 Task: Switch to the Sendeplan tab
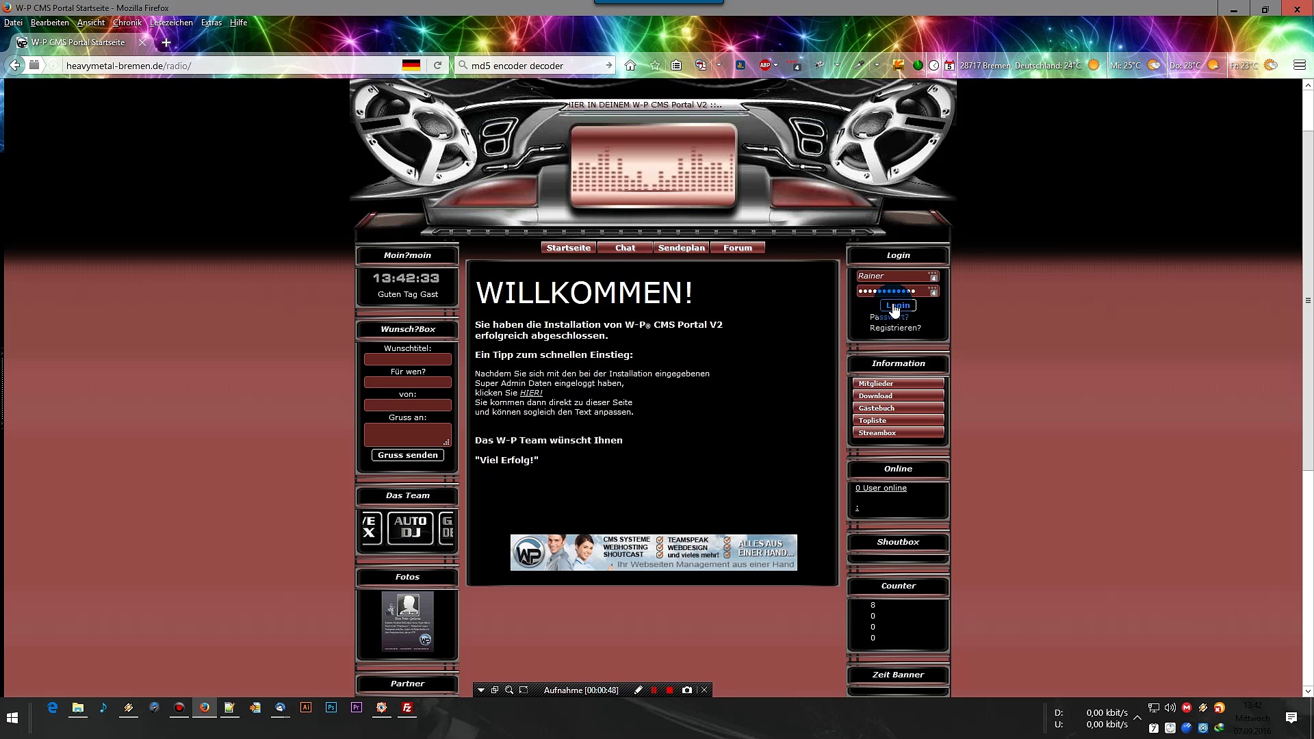(681, 248)
